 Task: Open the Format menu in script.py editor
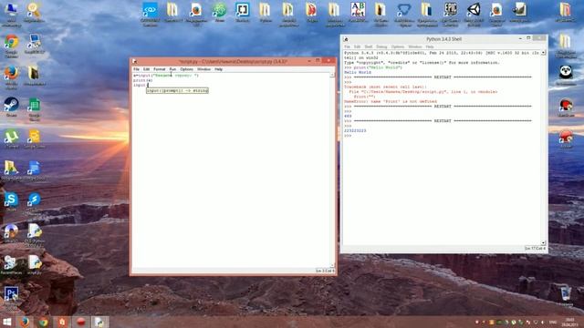(x=159, y=69)
